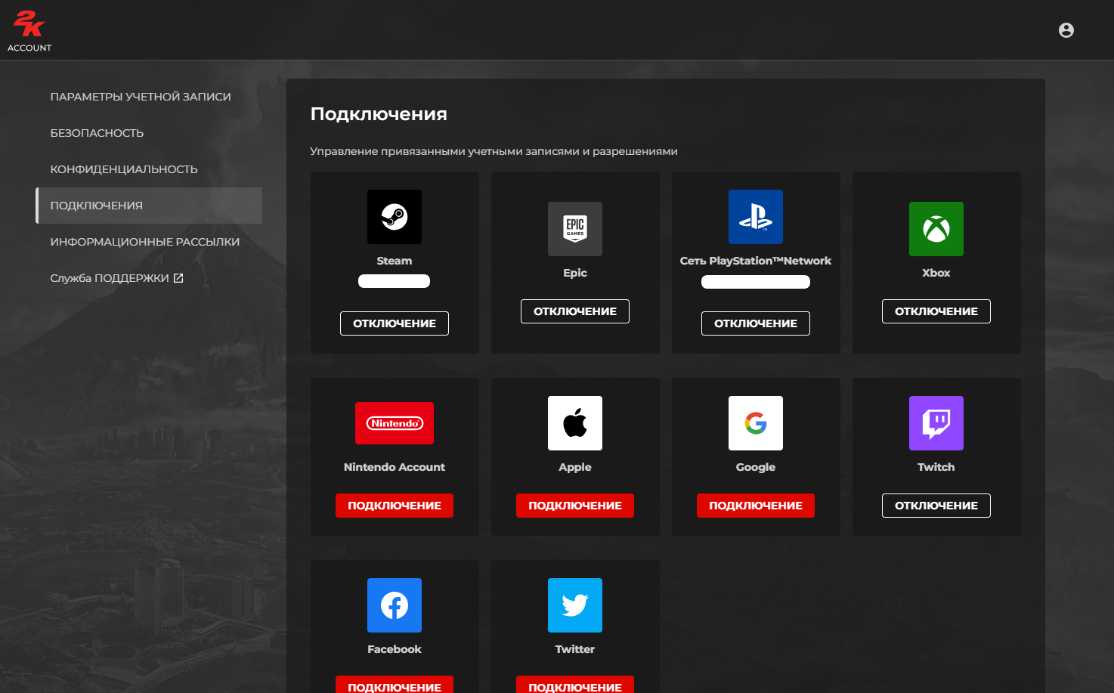
Task: Click the PlayStation Network icon
Action: pos(756,217)
